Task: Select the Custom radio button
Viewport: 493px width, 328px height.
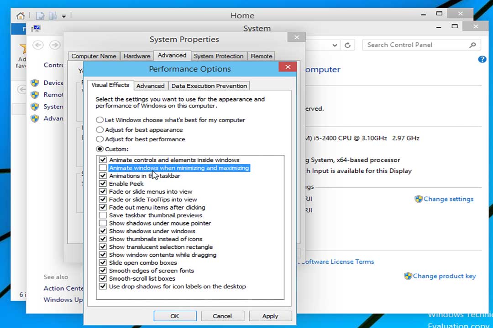Action: [x=100, y=149]
